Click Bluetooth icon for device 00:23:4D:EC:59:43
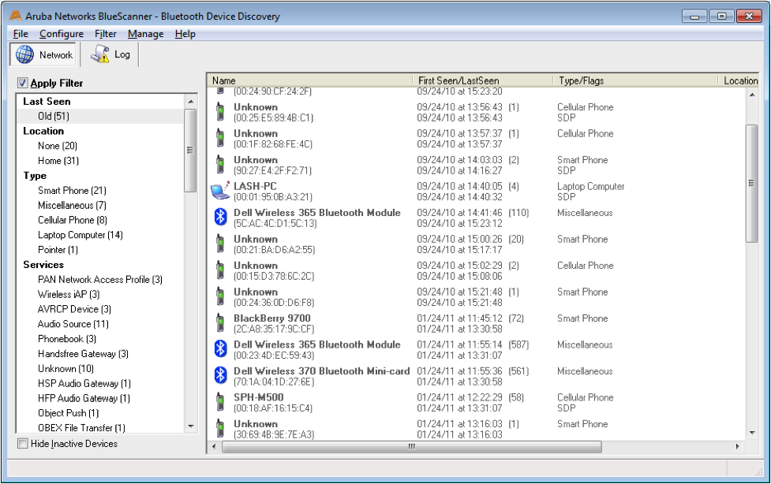Screen dimensions: 771x484 click(221, 349)
